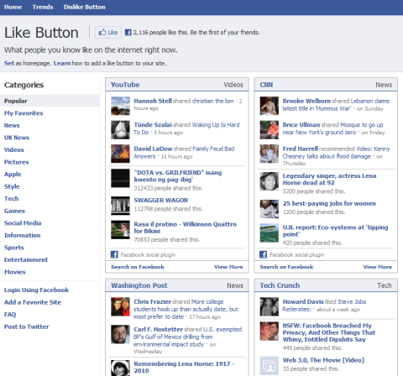Select the Social Media category
The width and height of the screenshot is (403, 376).
point(23,223)
